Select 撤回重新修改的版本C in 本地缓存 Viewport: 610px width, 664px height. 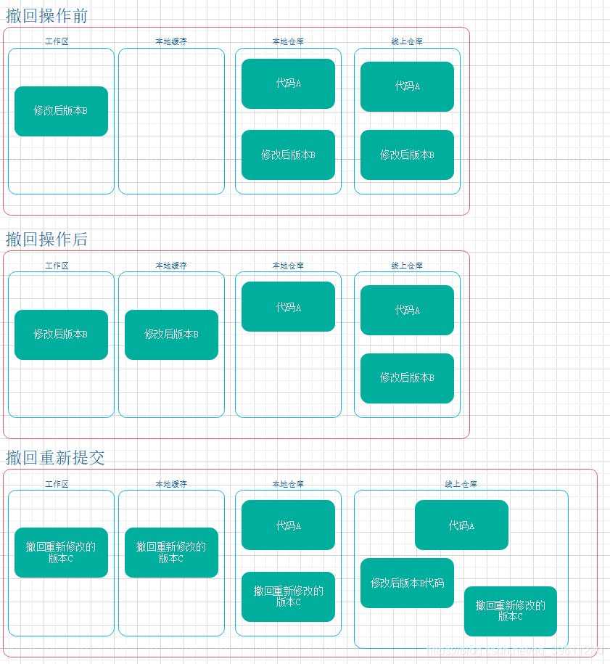point(171,552)
